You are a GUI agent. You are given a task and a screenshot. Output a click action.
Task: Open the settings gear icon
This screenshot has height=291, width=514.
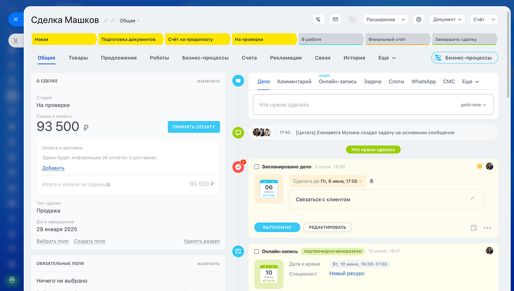click(x=419, y=19)
